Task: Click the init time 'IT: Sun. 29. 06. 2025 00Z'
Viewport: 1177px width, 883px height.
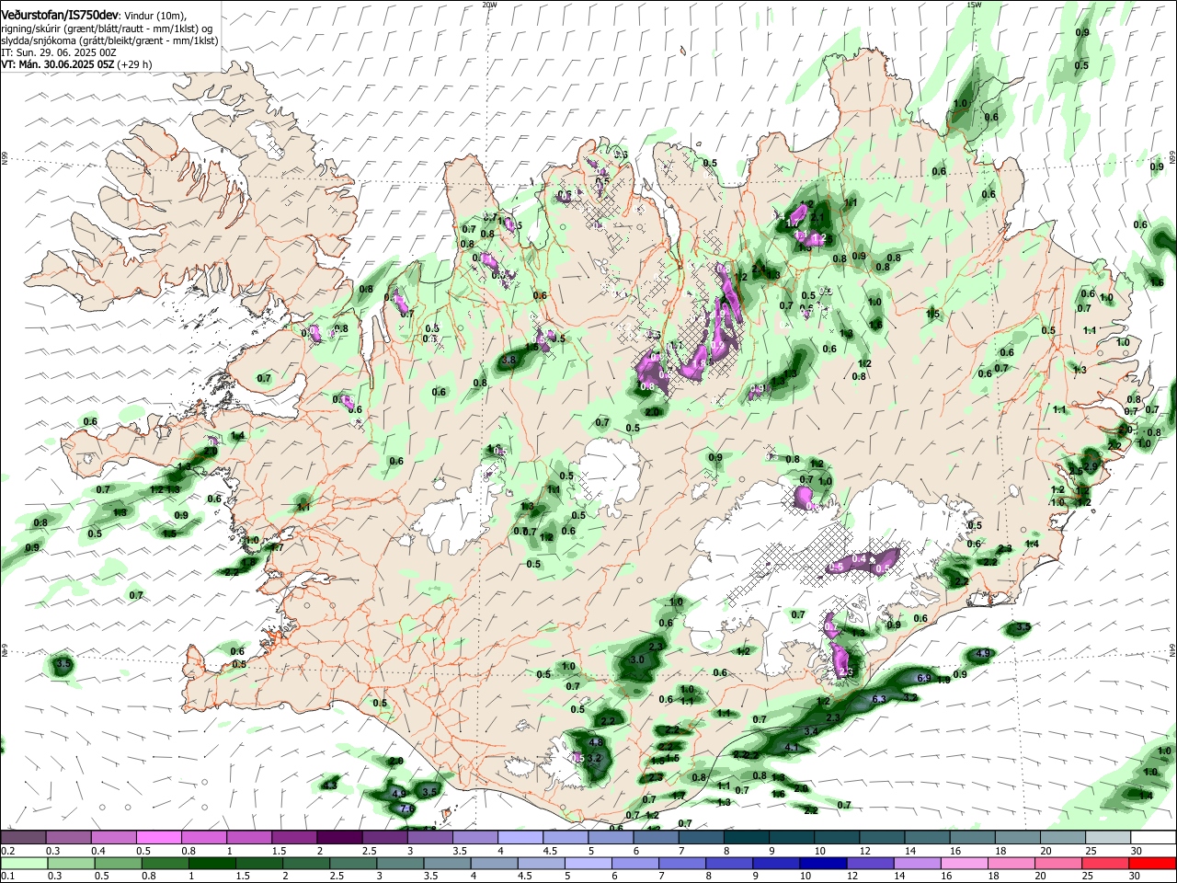Action: click(59, 52)
